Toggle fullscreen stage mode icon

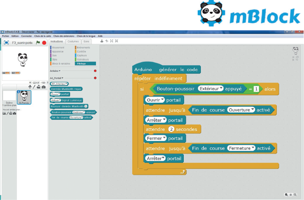(x=6, y=43)
